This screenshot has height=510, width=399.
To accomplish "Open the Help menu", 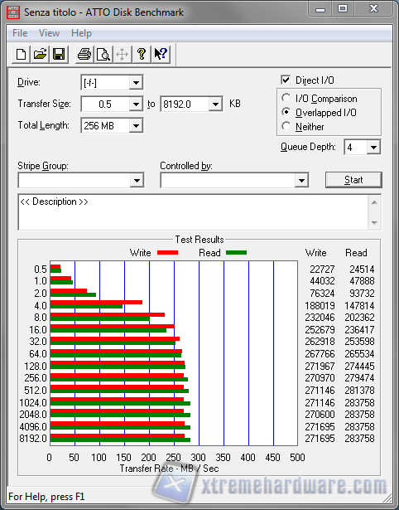I will [x=81, y=33].
